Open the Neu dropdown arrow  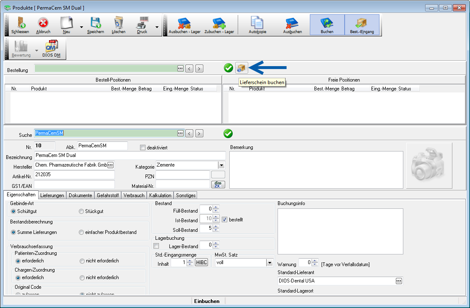[x=81, y=27]
